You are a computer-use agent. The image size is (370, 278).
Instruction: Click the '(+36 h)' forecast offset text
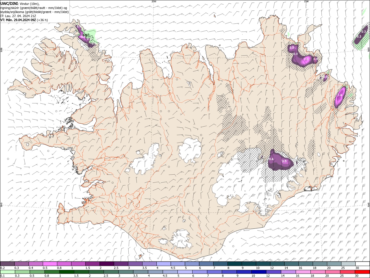(x=42, y=20)
